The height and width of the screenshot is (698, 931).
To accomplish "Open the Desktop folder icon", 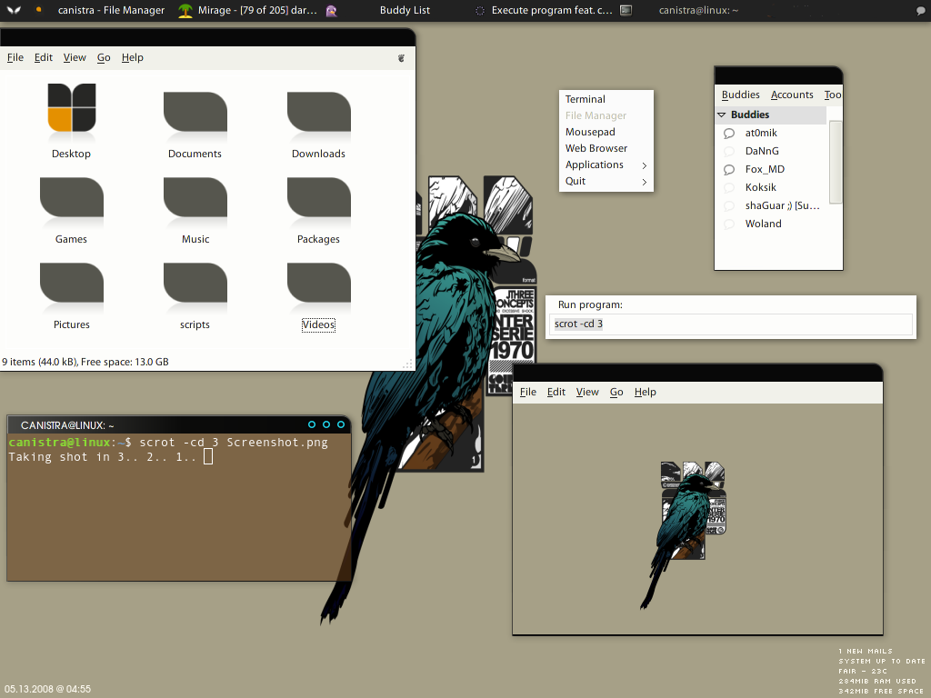I will [x=71, y=108].
